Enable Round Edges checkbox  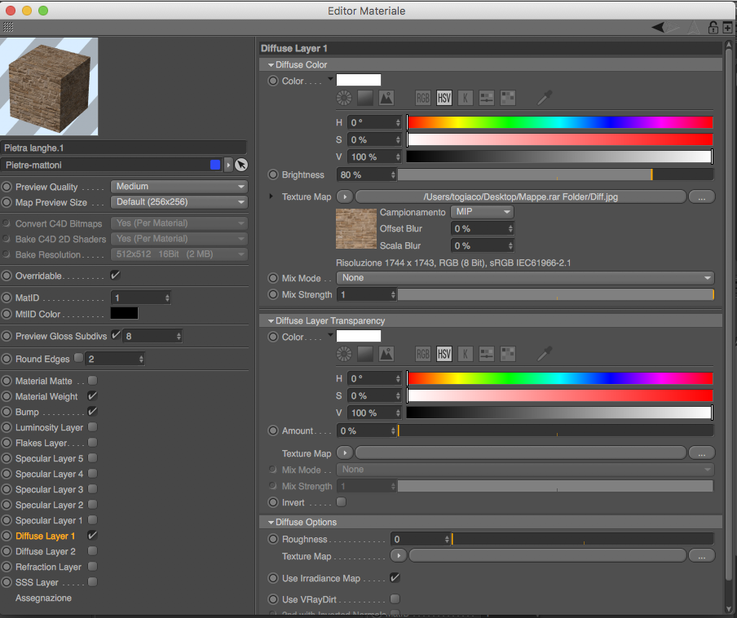pyautogui.click(x=78, y=358)
